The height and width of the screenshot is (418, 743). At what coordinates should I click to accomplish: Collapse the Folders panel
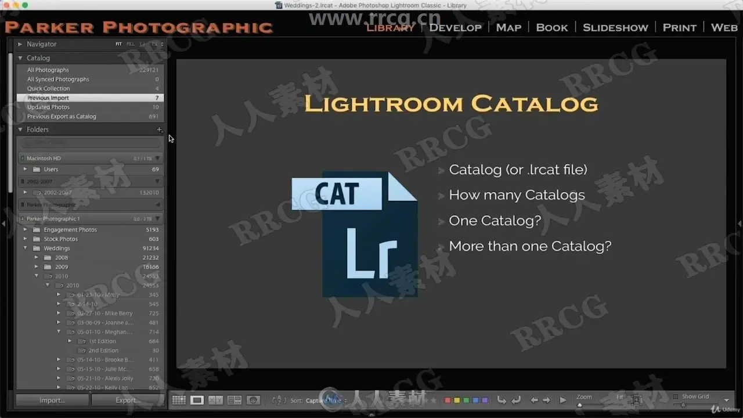pyautogui.click(x=20, y=129)
